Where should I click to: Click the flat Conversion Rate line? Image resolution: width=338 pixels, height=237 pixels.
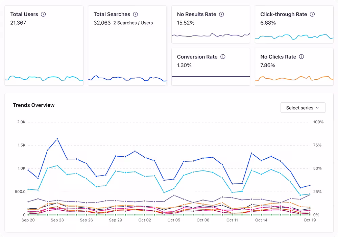point(211,76)
